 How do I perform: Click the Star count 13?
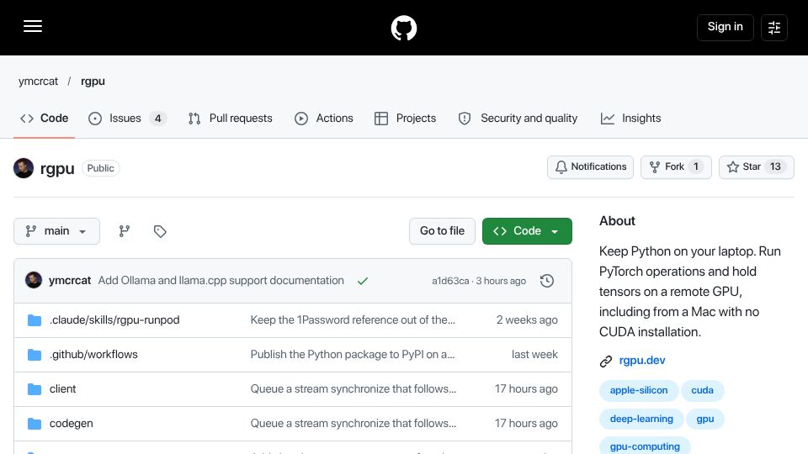pos(775,166)
